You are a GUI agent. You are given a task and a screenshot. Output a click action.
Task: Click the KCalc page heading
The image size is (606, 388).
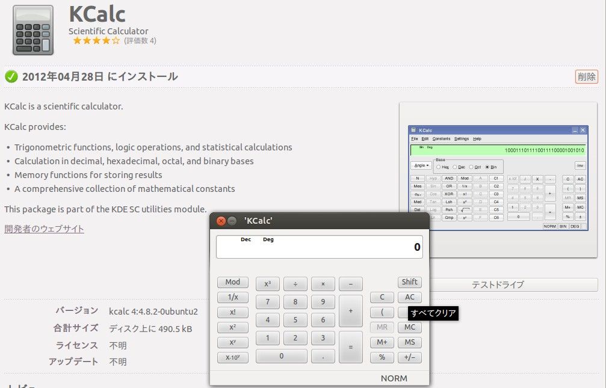pos(97,14)
